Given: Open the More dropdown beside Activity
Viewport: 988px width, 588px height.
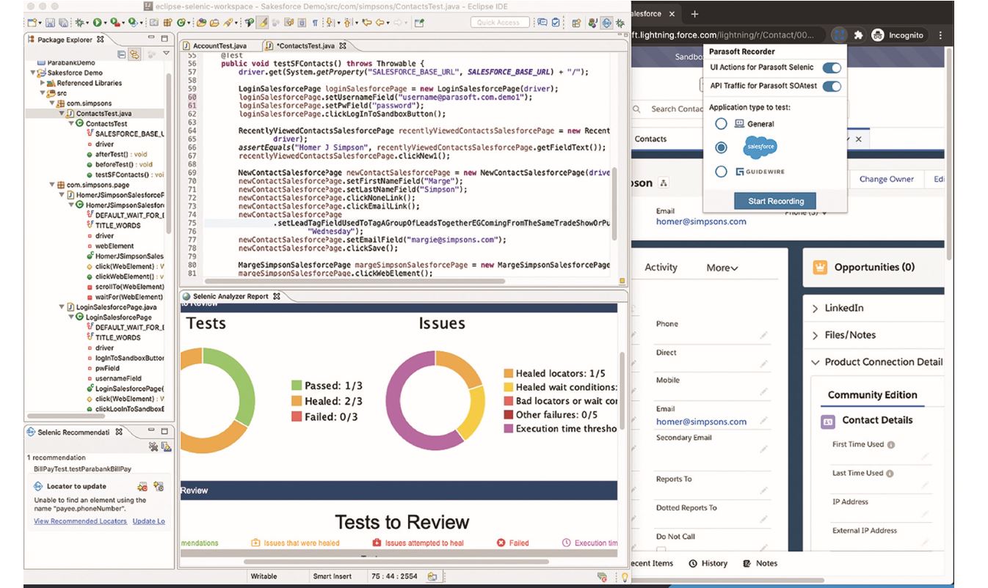Looking at the screenshot, I should tap(722, 268).
